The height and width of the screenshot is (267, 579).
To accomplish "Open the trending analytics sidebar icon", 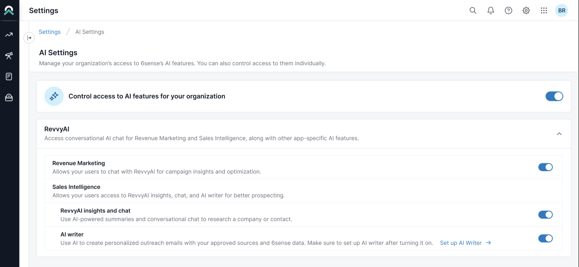I will 9,35.
